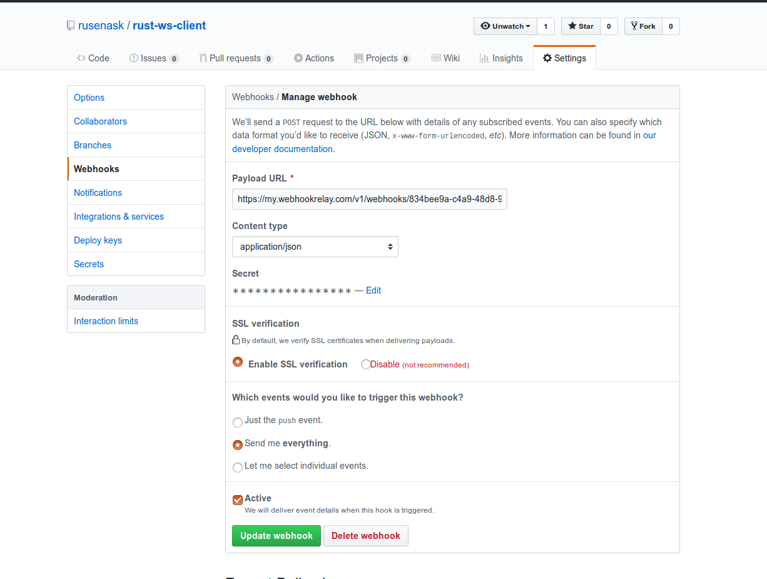The image size is (767, 579).
Task: Click the Settings gear icon
Action: [548, 58]
